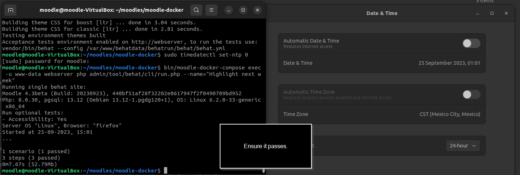This screenshot has width=520, height=175.
Task: Click 'Requires location services enabled and internet access' subtitle
Action: 337,98
